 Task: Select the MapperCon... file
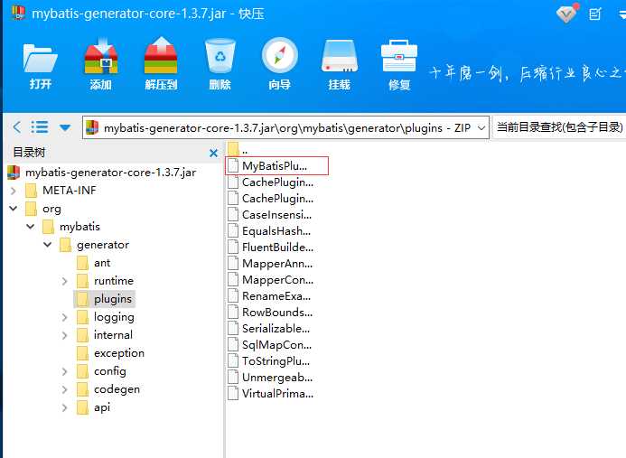[x=271, y=280]
